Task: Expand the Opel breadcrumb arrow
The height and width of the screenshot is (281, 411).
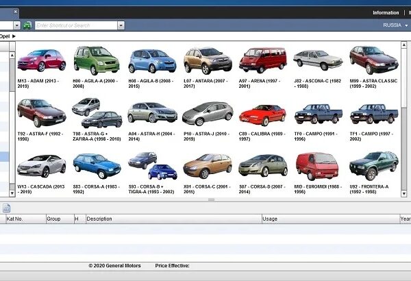Action: [x=14, y=36]
